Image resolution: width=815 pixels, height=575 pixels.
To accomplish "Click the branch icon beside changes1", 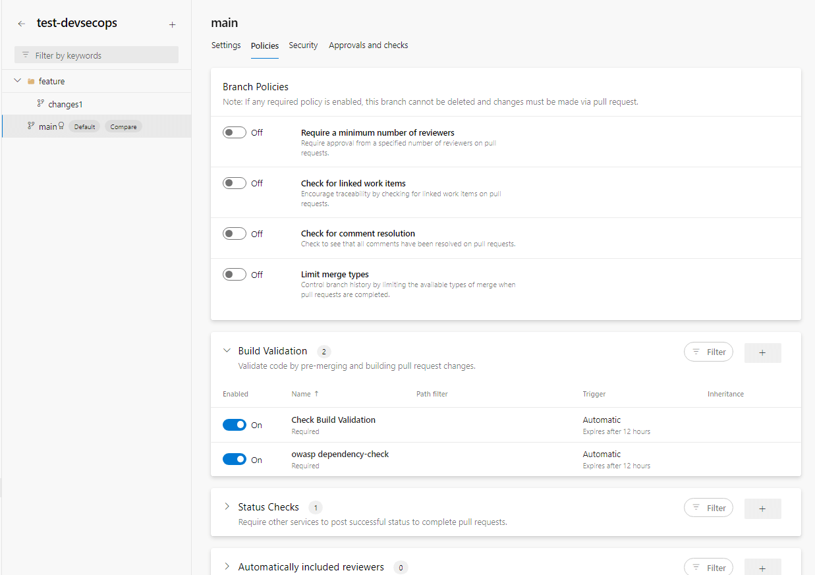I will click(40, 104).
